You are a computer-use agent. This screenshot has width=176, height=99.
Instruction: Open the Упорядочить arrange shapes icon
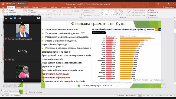[121, 11]
